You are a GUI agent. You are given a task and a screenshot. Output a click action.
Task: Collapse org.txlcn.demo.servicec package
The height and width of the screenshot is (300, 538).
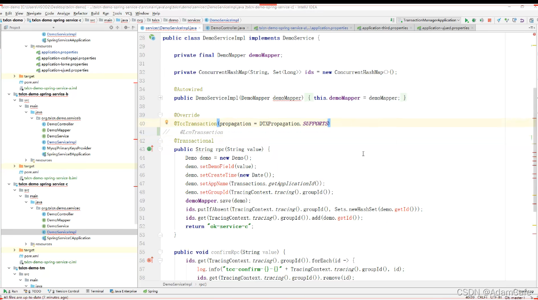[32, 208]
